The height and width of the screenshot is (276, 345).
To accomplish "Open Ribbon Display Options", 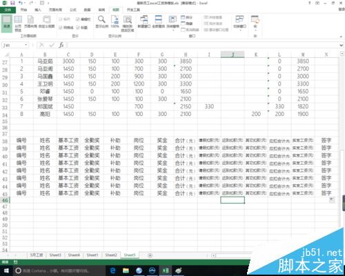I will click(317, 3).
